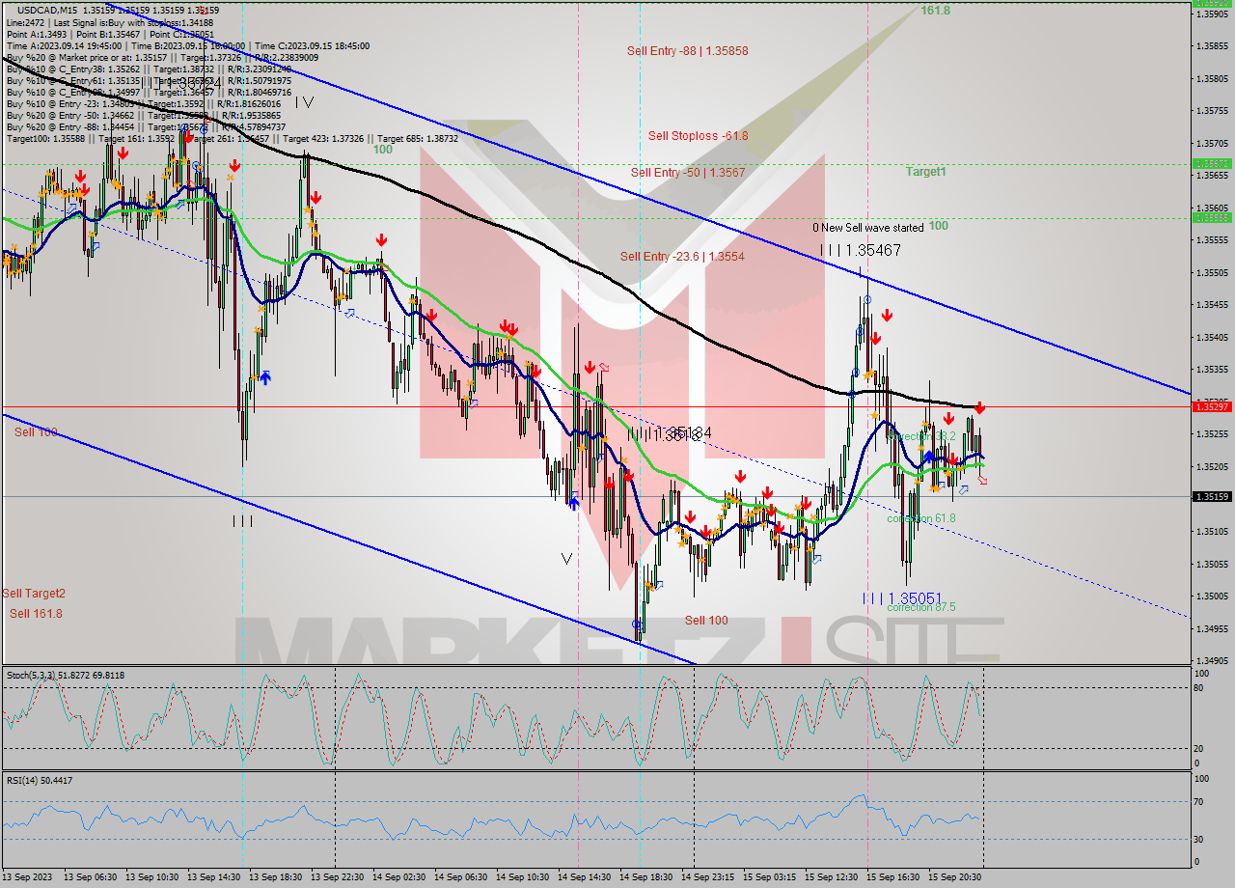Click the '14 Sep 18:30' time axis label

(x=645, y=877)
